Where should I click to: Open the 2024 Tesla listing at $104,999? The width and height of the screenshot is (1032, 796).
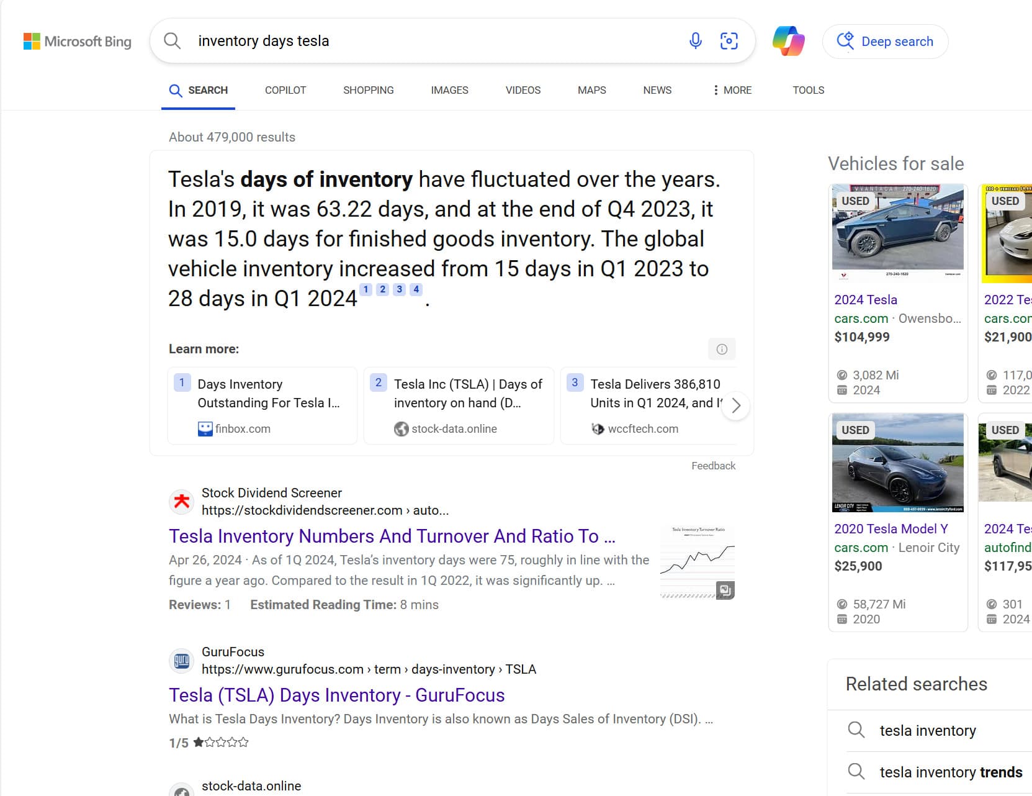coord(866,300)
